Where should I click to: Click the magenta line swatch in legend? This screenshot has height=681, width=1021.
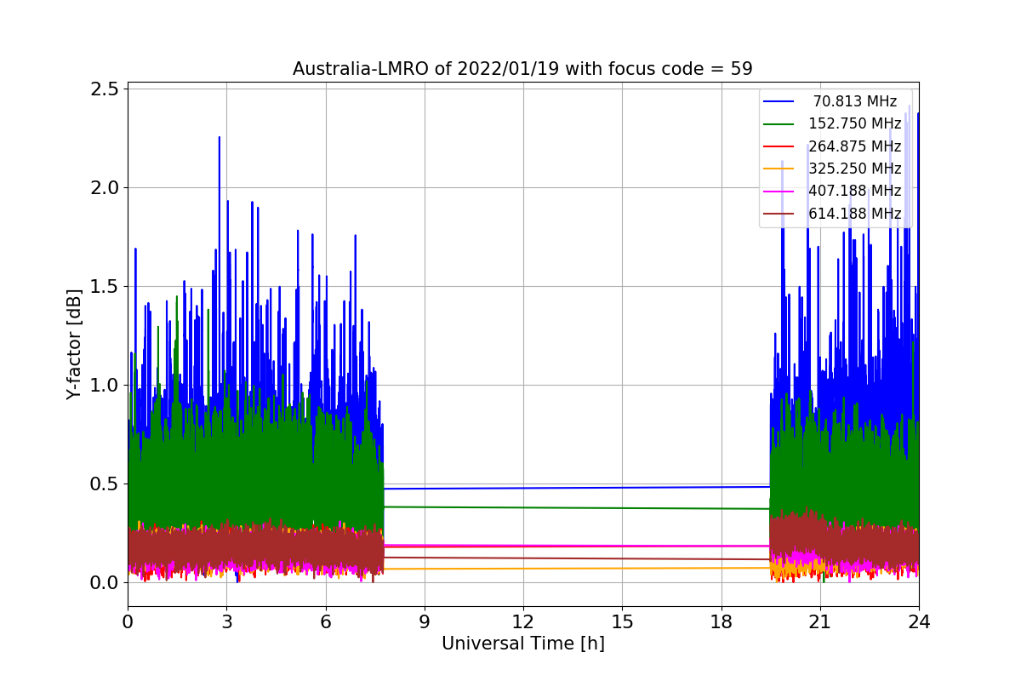(779, 191)
